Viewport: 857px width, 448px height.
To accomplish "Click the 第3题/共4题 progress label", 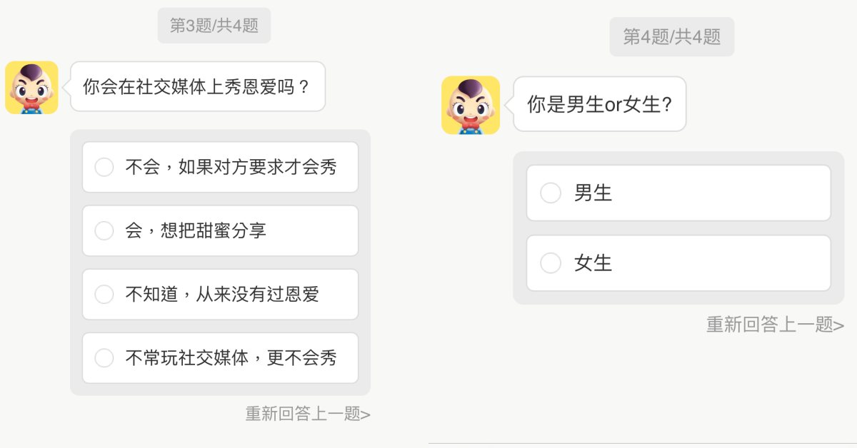I will [x=214, y=26].
